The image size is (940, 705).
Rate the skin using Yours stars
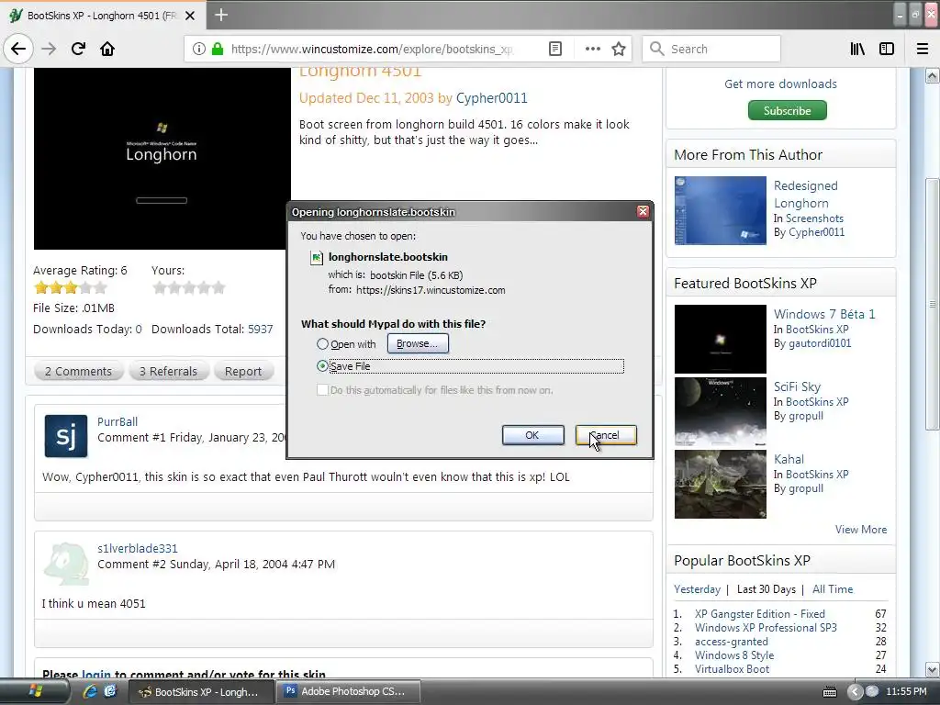pos(189,288)
